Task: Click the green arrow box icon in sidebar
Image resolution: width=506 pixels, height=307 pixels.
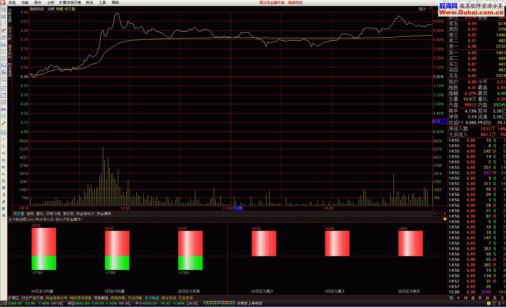Action: point(4,116)
